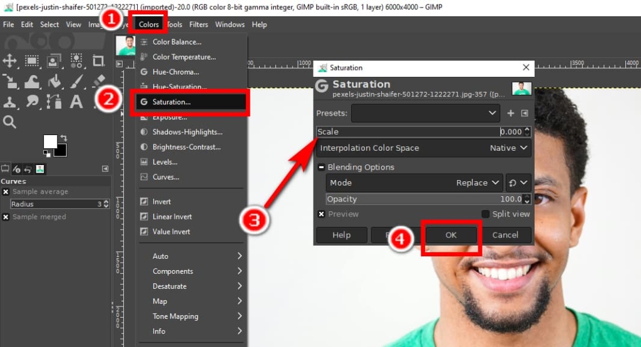Select the Move tool
641x347 pixels.
10,61
